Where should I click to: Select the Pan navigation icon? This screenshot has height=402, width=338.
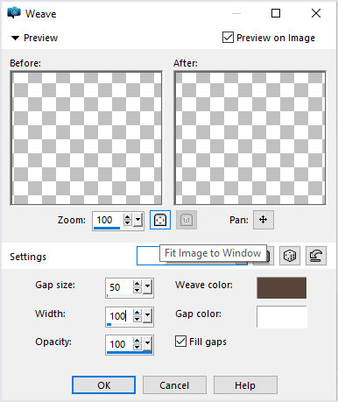(x=264, y=220)
